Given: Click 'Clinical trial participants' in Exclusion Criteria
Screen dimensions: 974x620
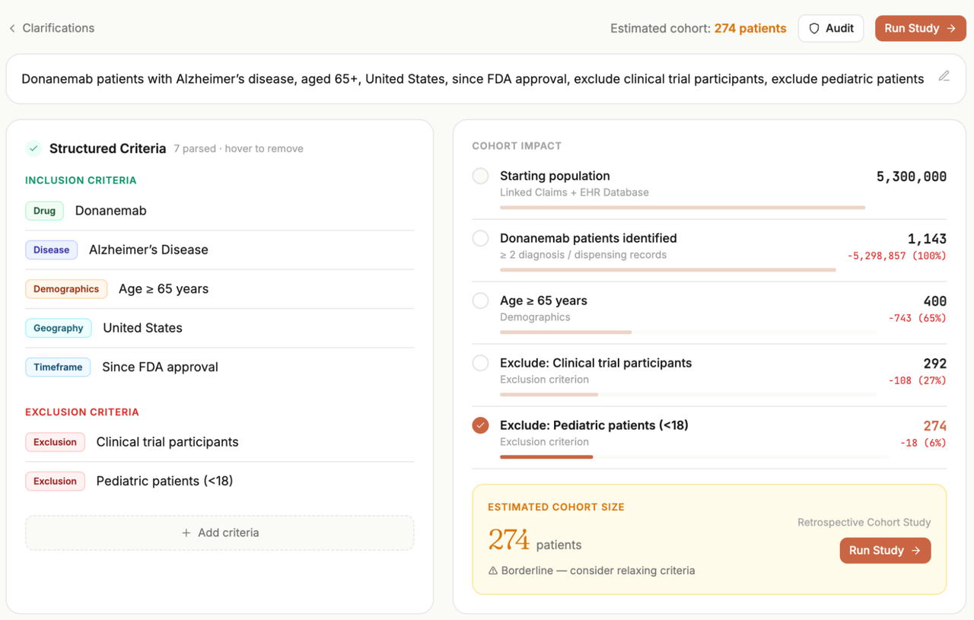Looking at the screenshot, I should point(167,442).
